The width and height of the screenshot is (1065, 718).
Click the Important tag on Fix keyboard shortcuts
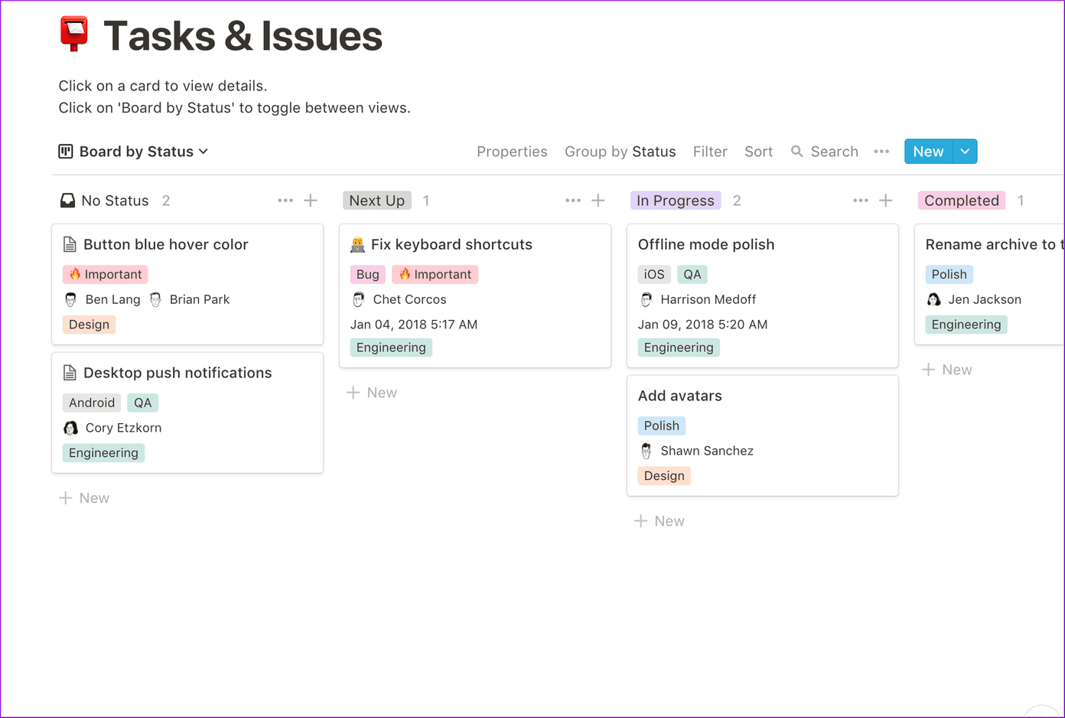[x=435, y=274]
